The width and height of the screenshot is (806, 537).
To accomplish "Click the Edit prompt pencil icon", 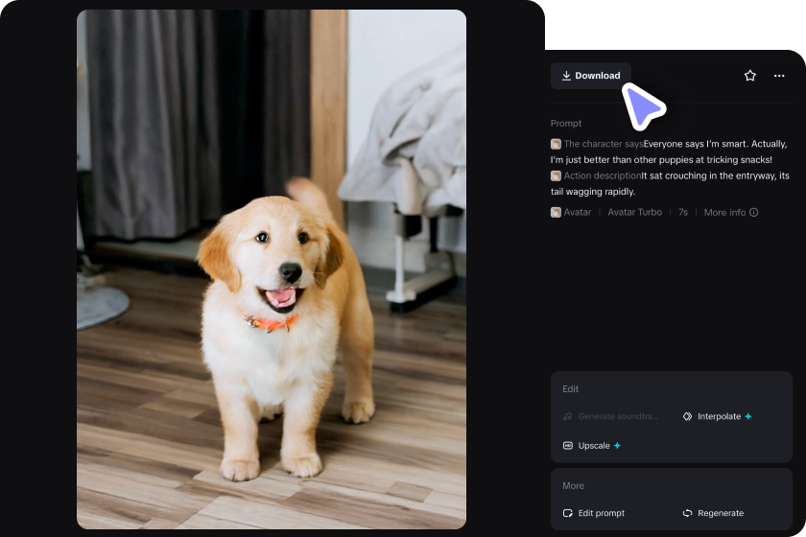I will (x=568, y=513).
